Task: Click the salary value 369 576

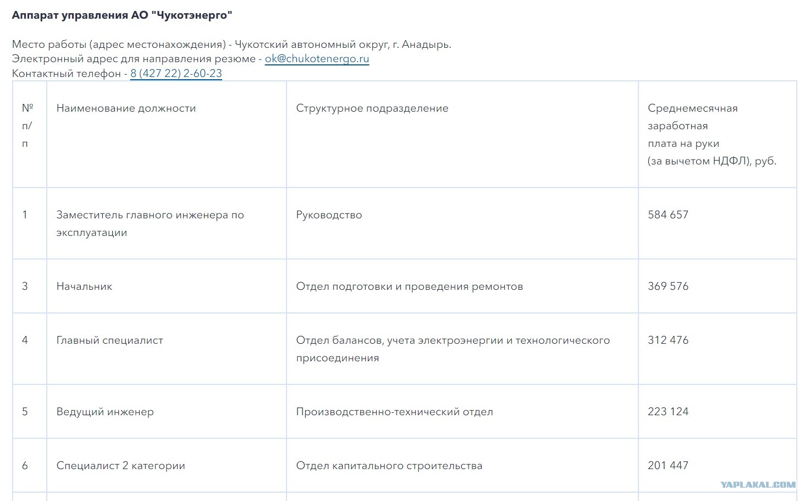Action: click(x=668, y=287)
